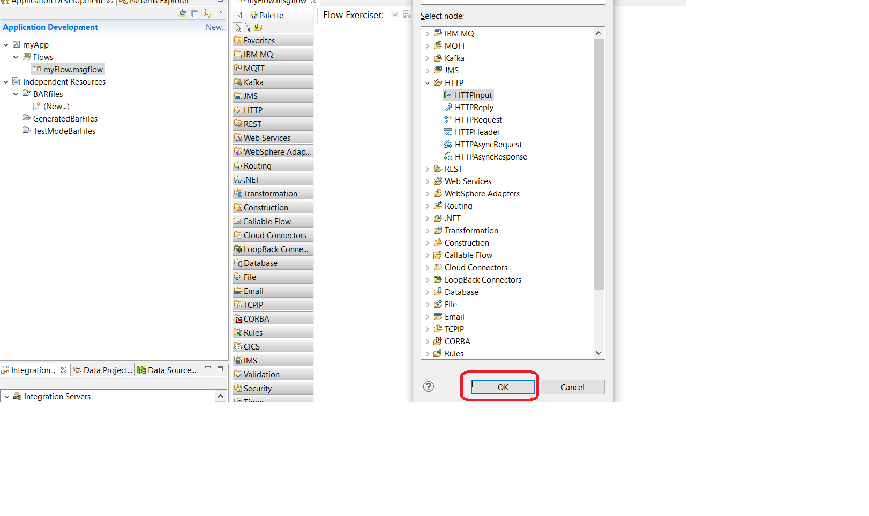
Task: Open the Kafka drawer in the Palette
Action: 273,82
